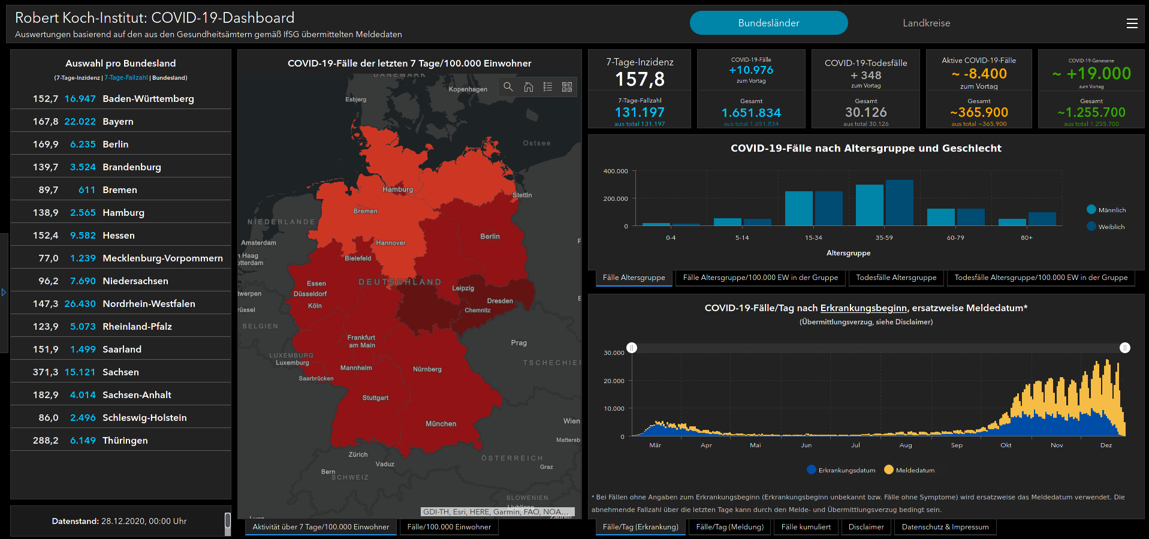1149x539 pixels.
Task: Open the map legend list icon
Action: coord(547,87)
